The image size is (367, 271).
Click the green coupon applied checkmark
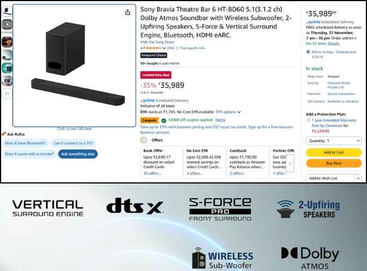164,120
